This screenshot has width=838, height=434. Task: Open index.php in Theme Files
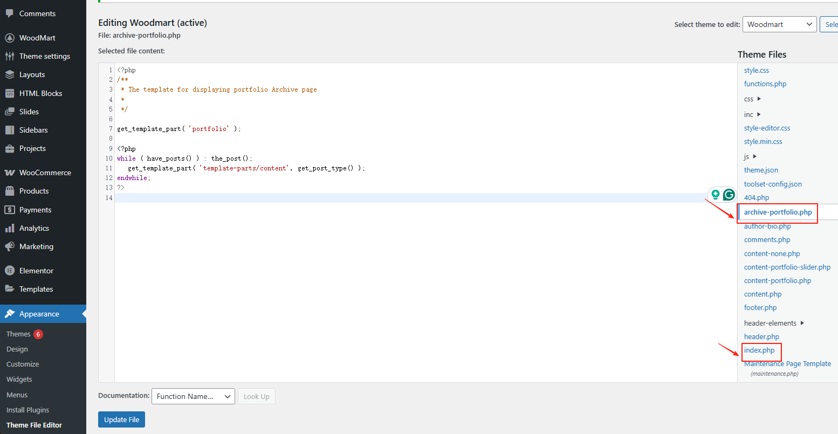(x=759, y=350)
